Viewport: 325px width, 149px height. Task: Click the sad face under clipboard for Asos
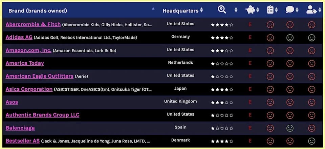(270, 102)
